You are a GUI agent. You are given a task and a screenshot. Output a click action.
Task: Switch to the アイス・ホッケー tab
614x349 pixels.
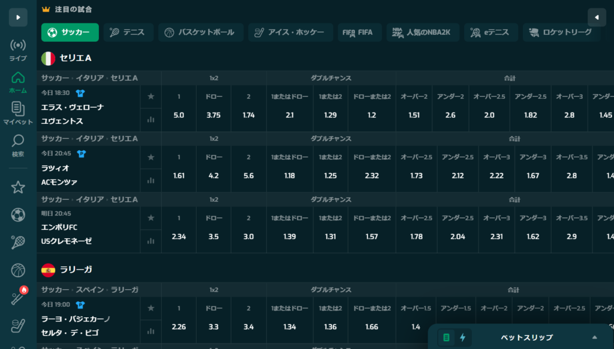[x=291, y=32]
